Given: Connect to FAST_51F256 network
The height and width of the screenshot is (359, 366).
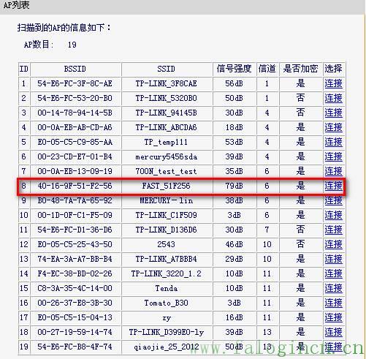Looking at the screenshot, I should point(333,186).
